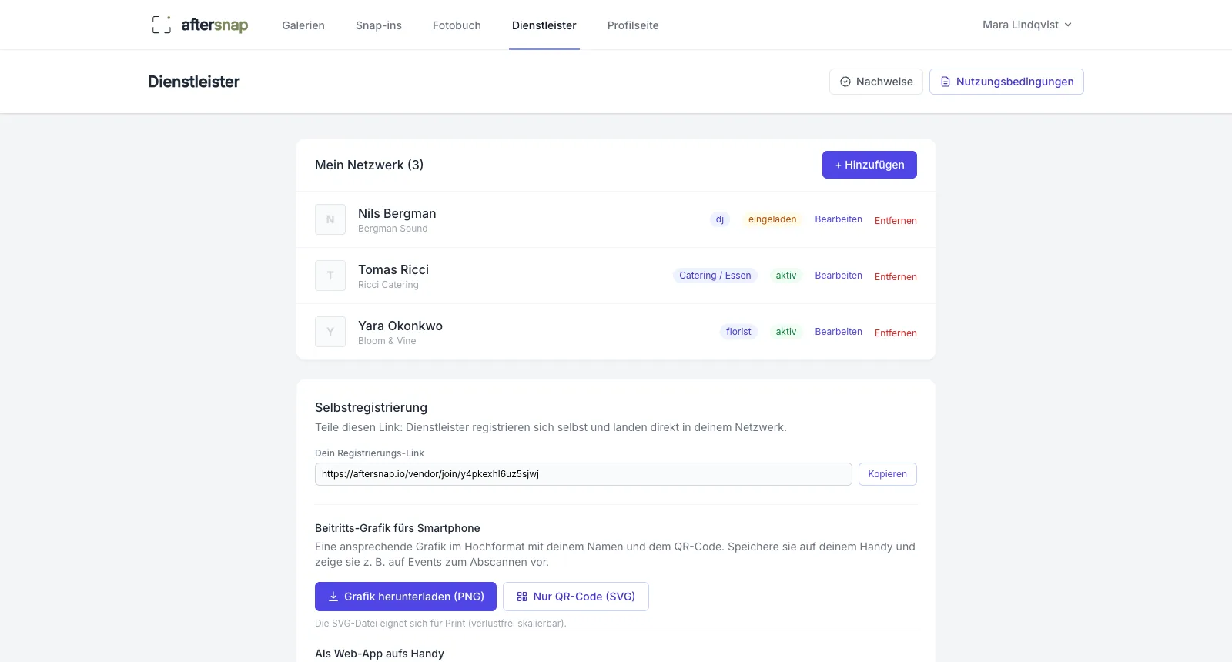Click the company name Bloom & Vine
The height and width of the screenshot is (662, 1232).
[387, 341]
